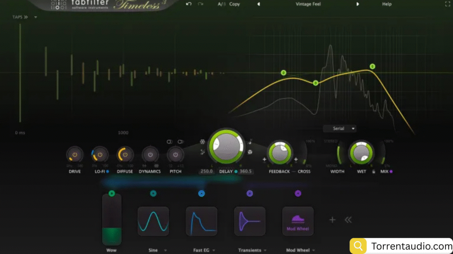The image size is (453, 254).
Task: Open the Vintage Feel preset menu
Action: 308,4
